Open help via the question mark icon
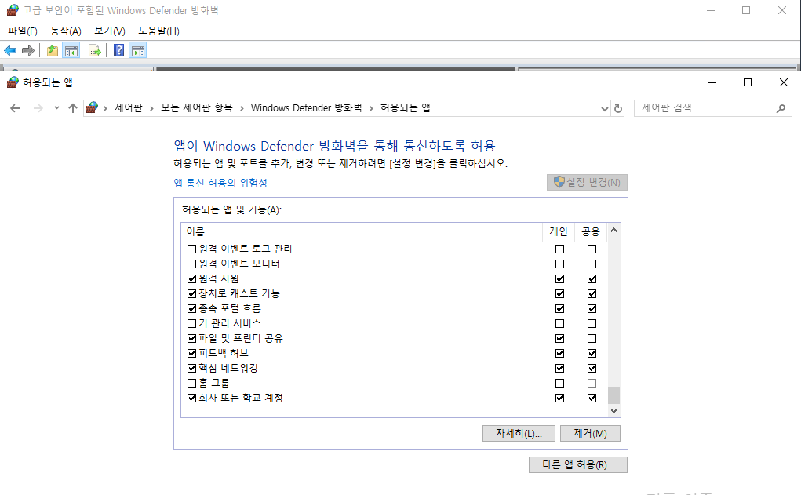The width and height of the screenshot is (801, 495). [119, 50]
